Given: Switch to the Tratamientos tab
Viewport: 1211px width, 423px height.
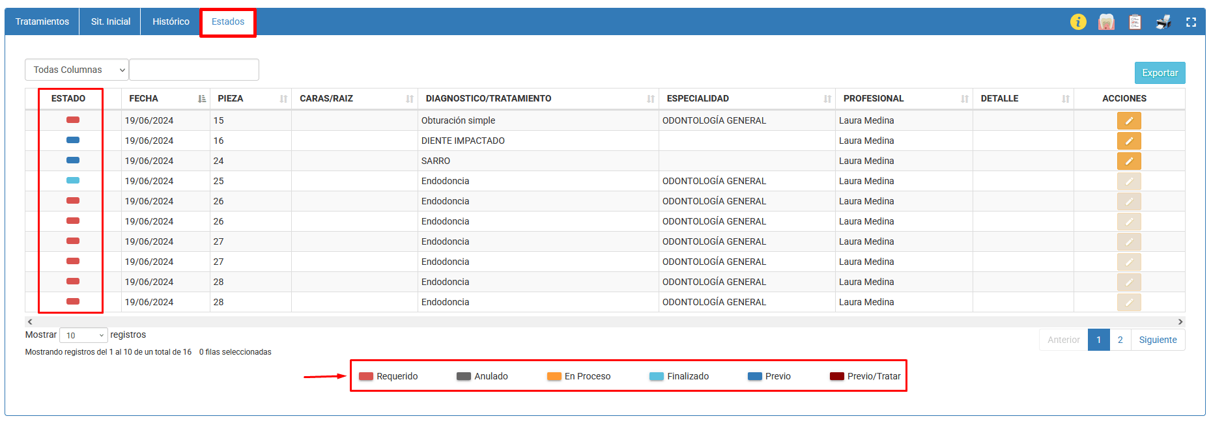Looking at the screenshot, I should (x=42, y=21).
